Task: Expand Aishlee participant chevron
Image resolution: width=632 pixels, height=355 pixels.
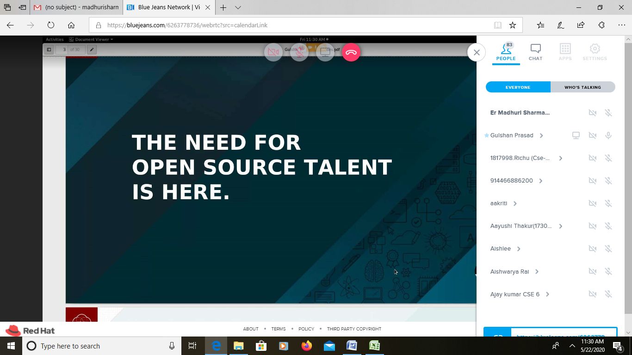Action: (519, 249)
